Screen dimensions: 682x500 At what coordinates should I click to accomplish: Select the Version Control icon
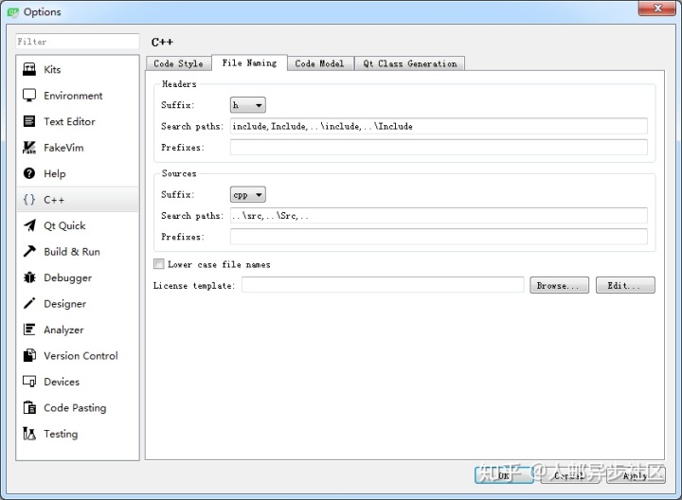29,356
